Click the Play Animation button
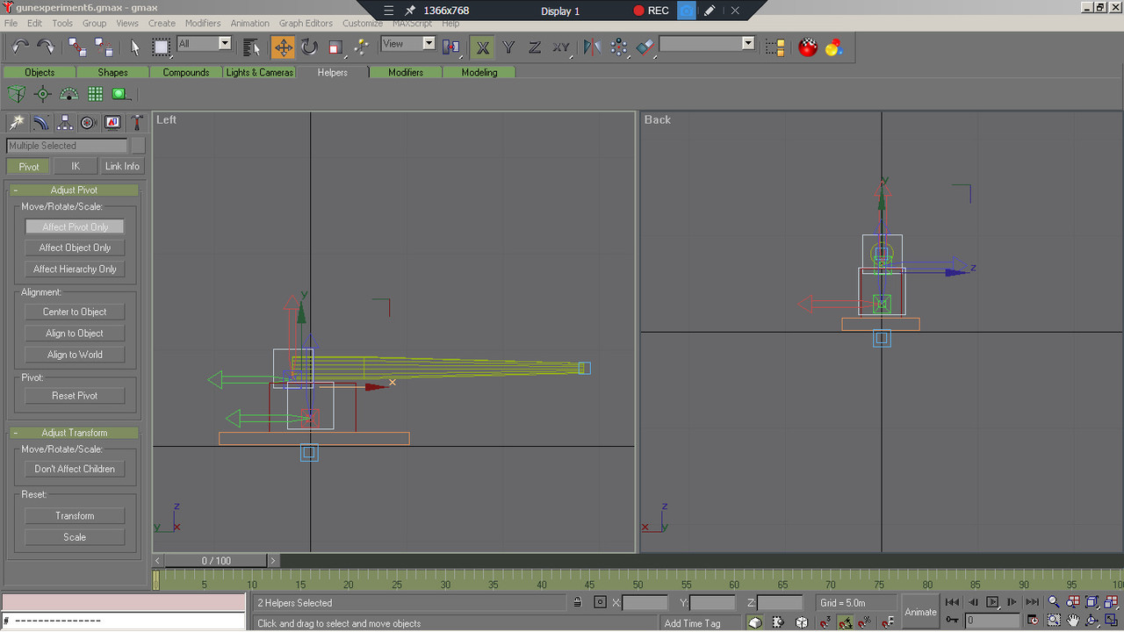The height and width of the screenshot is (632, 1124). (992, 602)
